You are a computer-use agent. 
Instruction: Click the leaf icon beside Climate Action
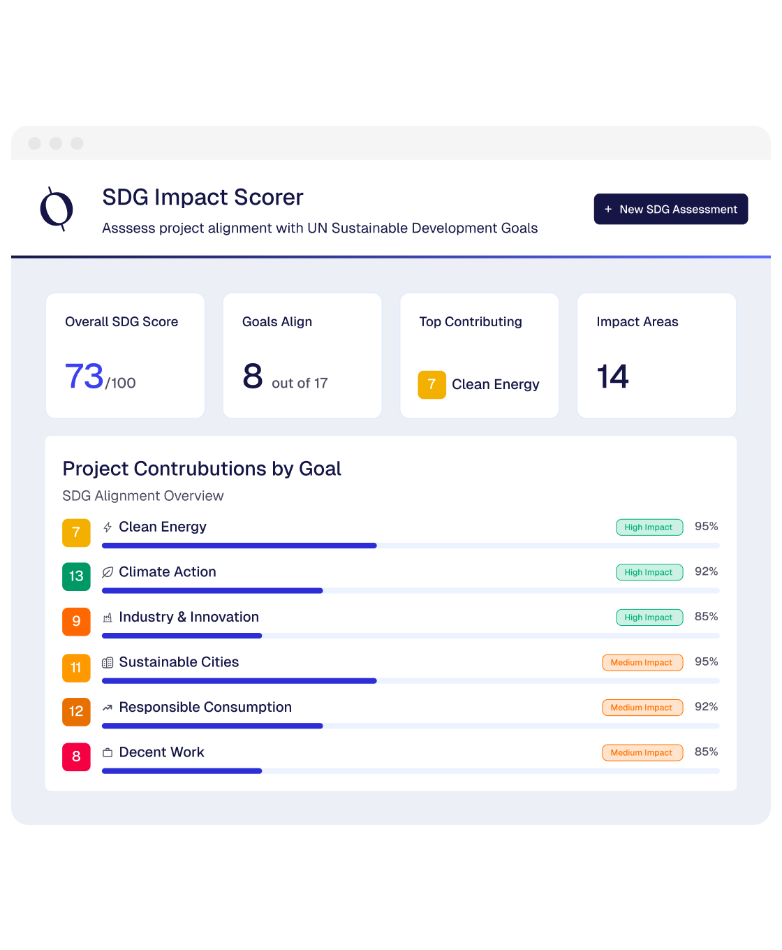tap(108, 572)
